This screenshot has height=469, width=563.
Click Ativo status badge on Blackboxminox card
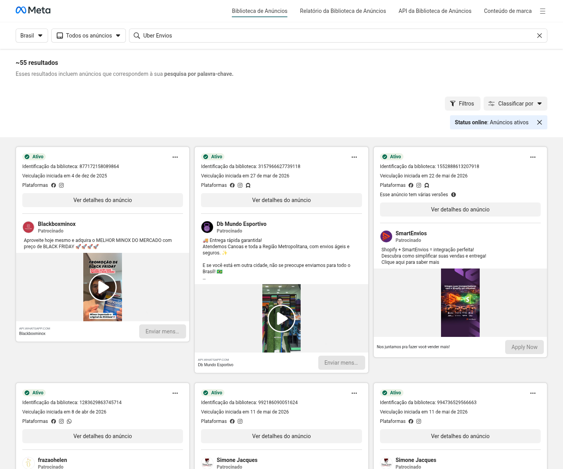(x=34, y=157)
